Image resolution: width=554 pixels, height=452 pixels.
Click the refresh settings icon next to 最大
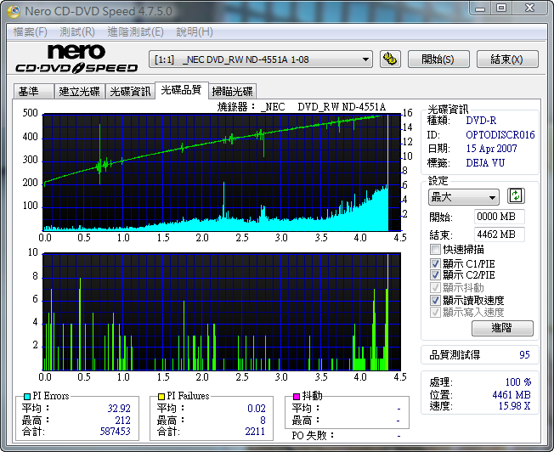(x=516, y=196)
